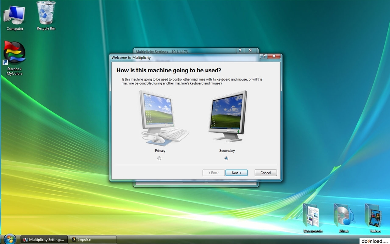This screenshot has width=390, height=244.
Task: Choose the Primary radio button
Action: click(159, 158)
